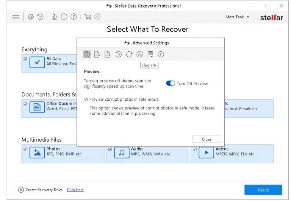Click the Upgrade up-arrow icon
The width and height of the screenshot is (291, 201).
(139, 54)
